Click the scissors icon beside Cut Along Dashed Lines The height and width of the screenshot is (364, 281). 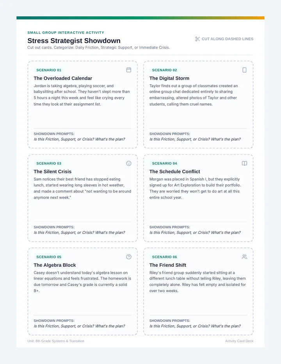pos(197,39)
